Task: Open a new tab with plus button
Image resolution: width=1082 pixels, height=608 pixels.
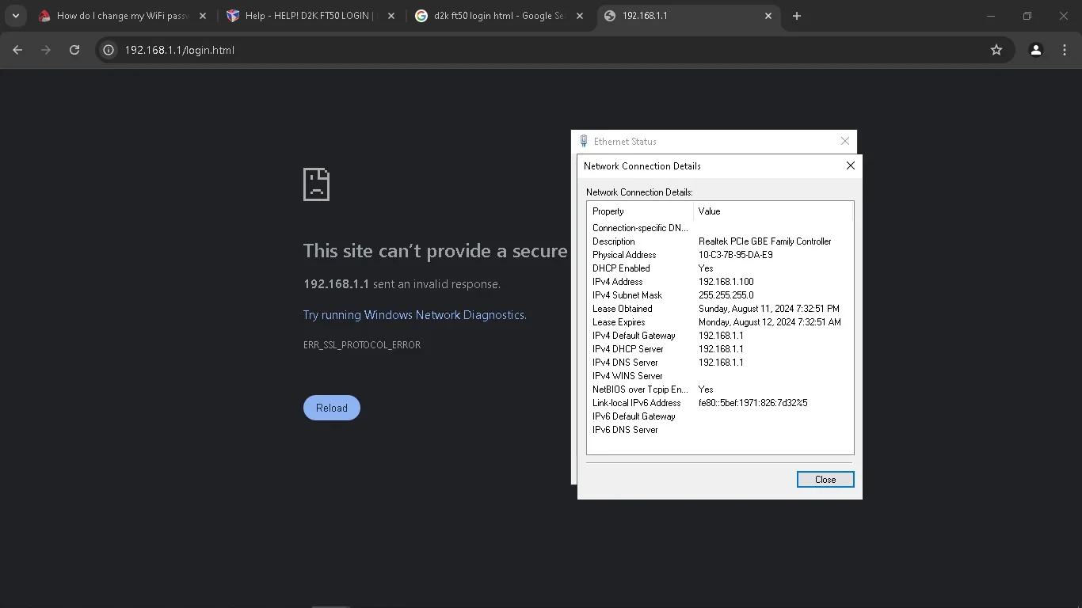Action: point(797,16)
